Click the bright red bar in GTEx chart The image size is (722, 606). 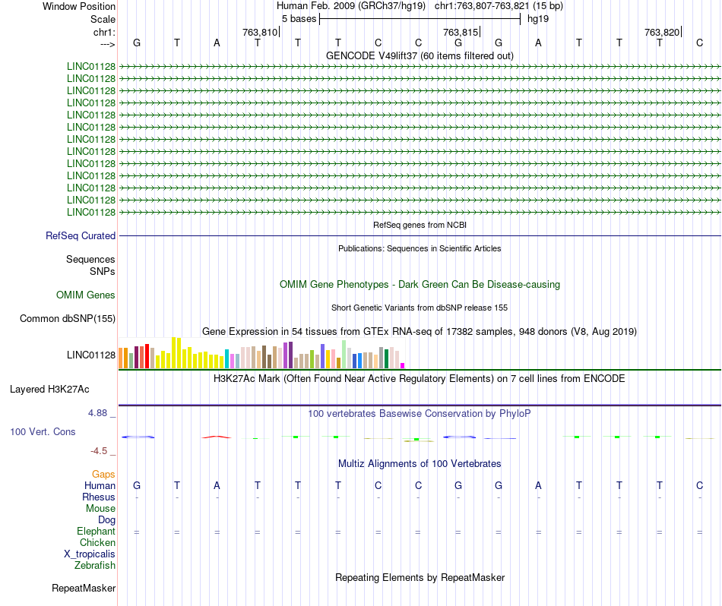[x=147, y=356]
